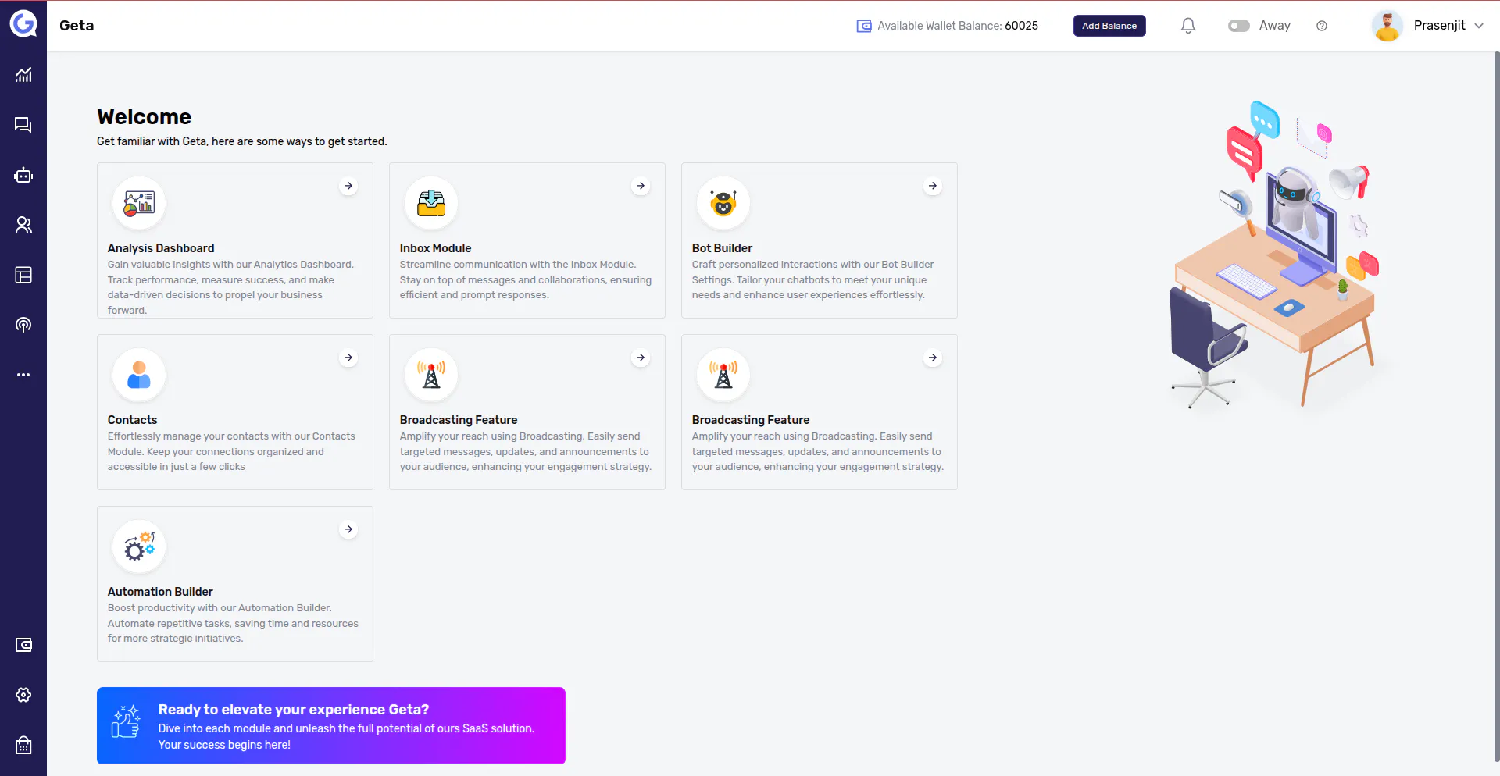Image resolution: width=1500 pixels, height=776 pixels.
Task: Click the Geta logo in the sidebar
Action: (23, 23)
